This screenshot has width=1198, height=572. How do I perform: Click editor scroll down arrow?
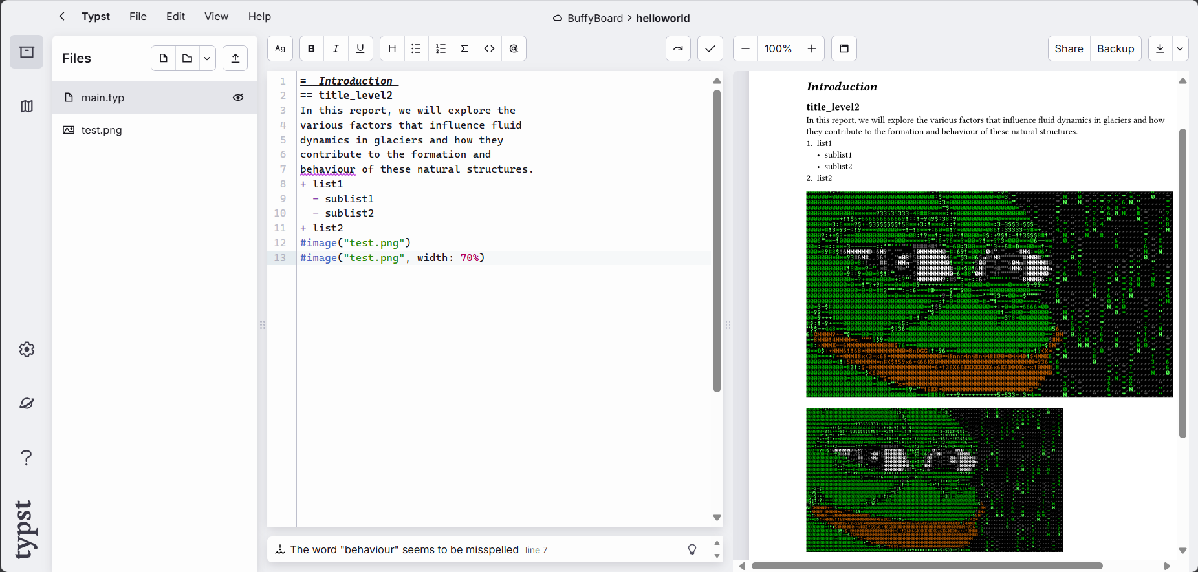click(717, 517)
